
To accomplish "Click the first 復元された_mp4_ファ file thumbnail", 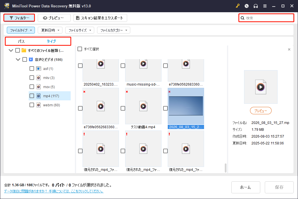I will (x=101, y=149).
